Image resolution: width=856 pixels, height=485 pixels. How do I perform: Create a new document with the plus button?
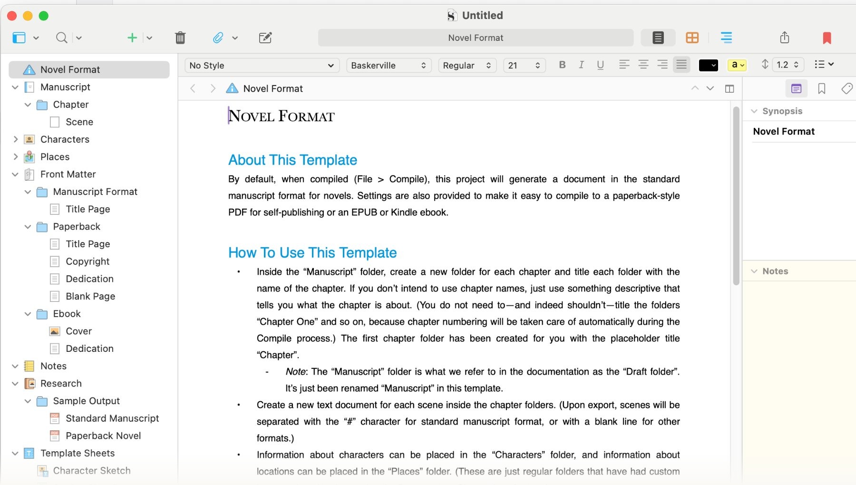(x=132, y=38)
